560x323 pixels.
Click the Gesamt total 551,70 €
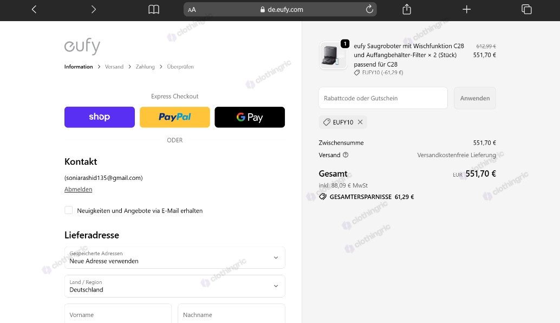point(481,173)
